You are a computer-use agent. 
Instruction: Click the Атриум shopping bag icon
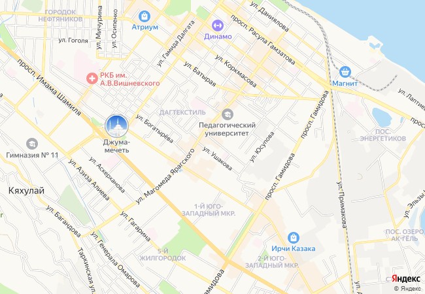[144, 16]
